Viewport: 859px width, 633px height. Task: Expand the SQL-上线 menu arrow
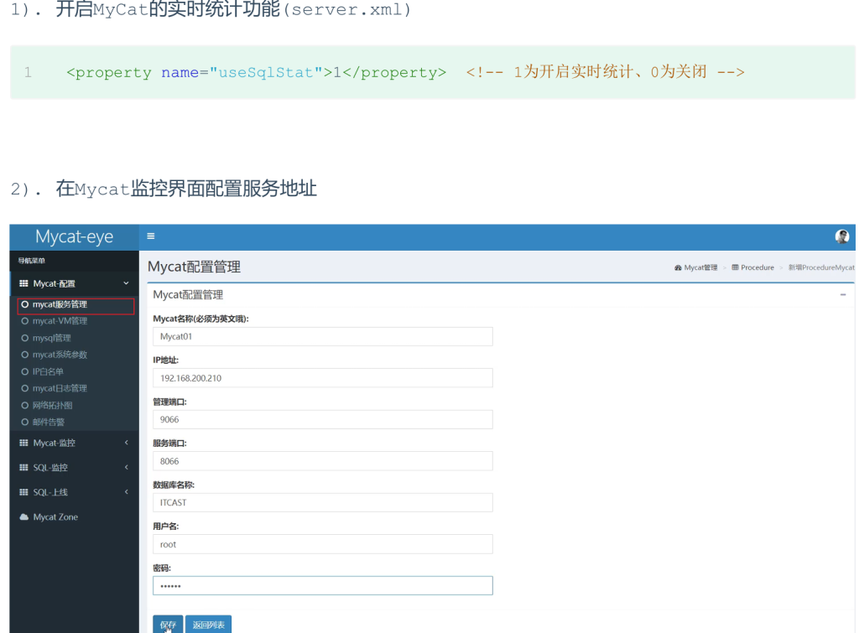(126, 492)
